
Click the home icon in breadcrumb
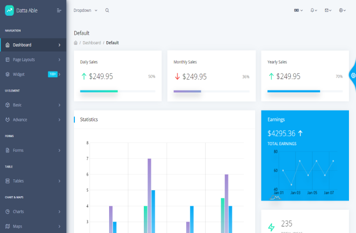click(x=75, y=43)
